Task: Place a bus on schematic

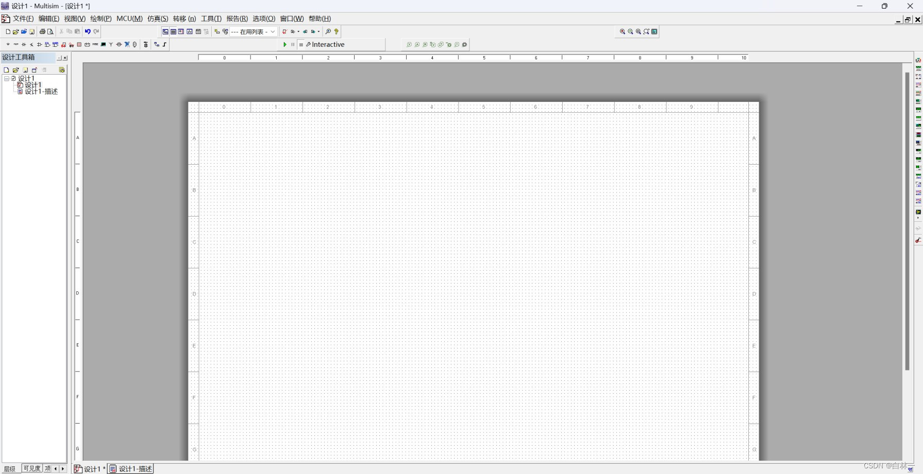Action: [x=164, y=44]
